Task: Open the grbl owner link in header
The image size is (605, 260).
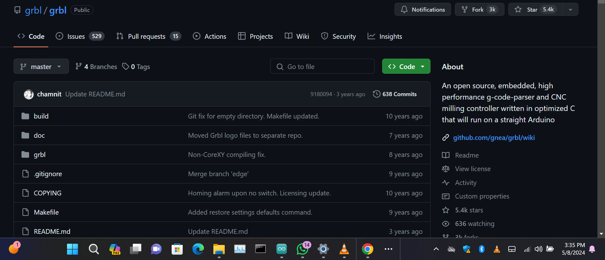Action: pos(33,10)
